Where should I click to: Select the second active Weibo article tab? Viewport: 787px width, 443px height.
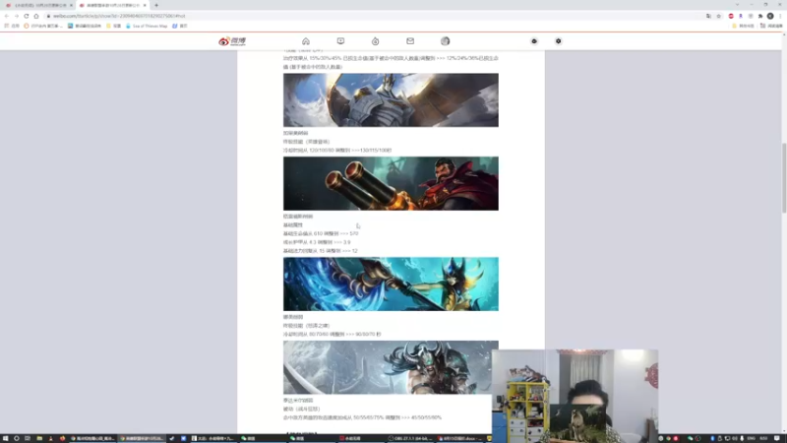click(111, 5)
